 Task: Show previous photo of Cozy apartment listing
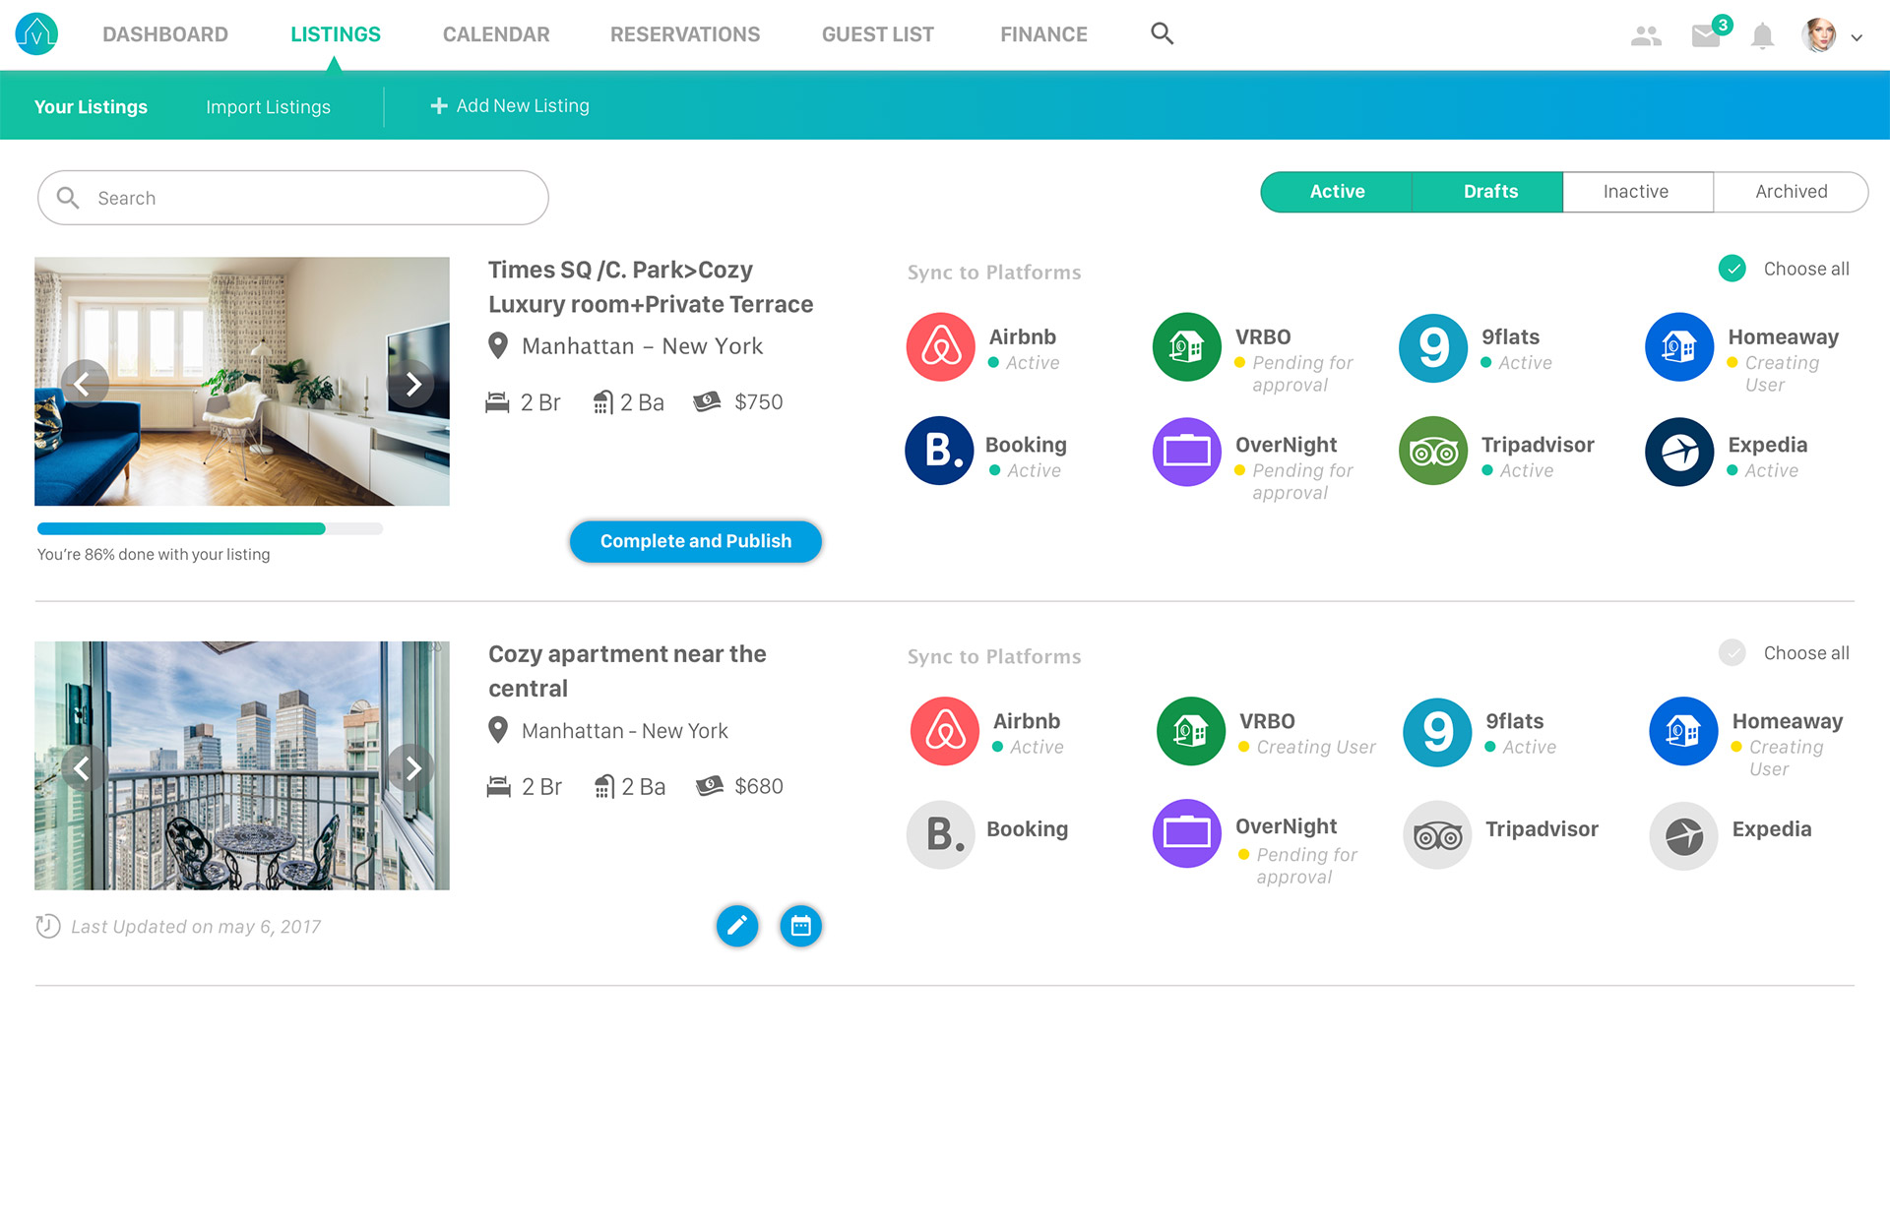tap(83, 768)
